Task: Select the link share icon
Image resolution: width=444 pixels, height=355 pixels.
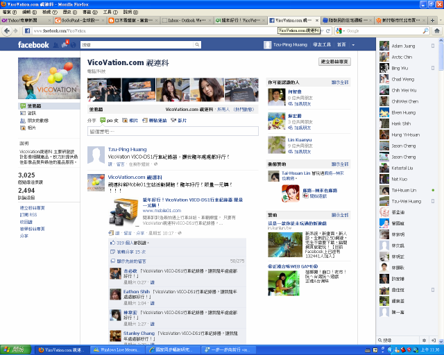Action: click(x=145, y=121)
